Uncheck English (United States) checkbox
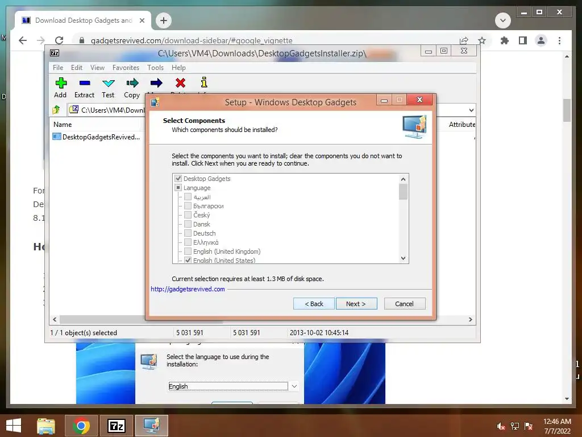The width and height of the screenshot is (582, 437). tap(188, 260)
